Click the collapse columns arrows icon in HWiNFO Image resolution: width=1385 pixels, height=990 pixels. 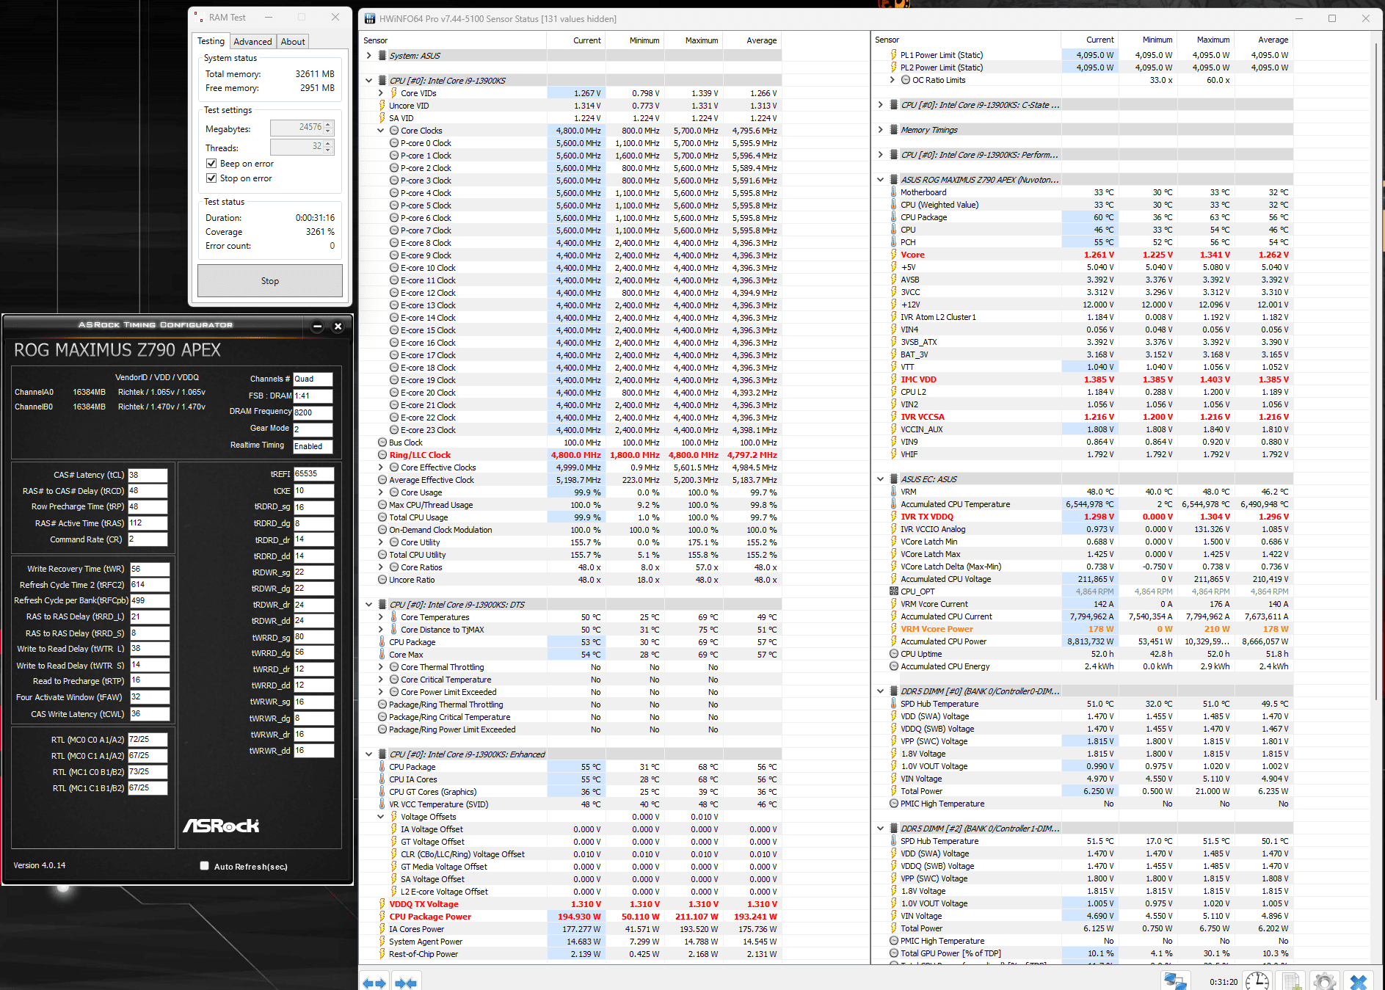[406, 982]
